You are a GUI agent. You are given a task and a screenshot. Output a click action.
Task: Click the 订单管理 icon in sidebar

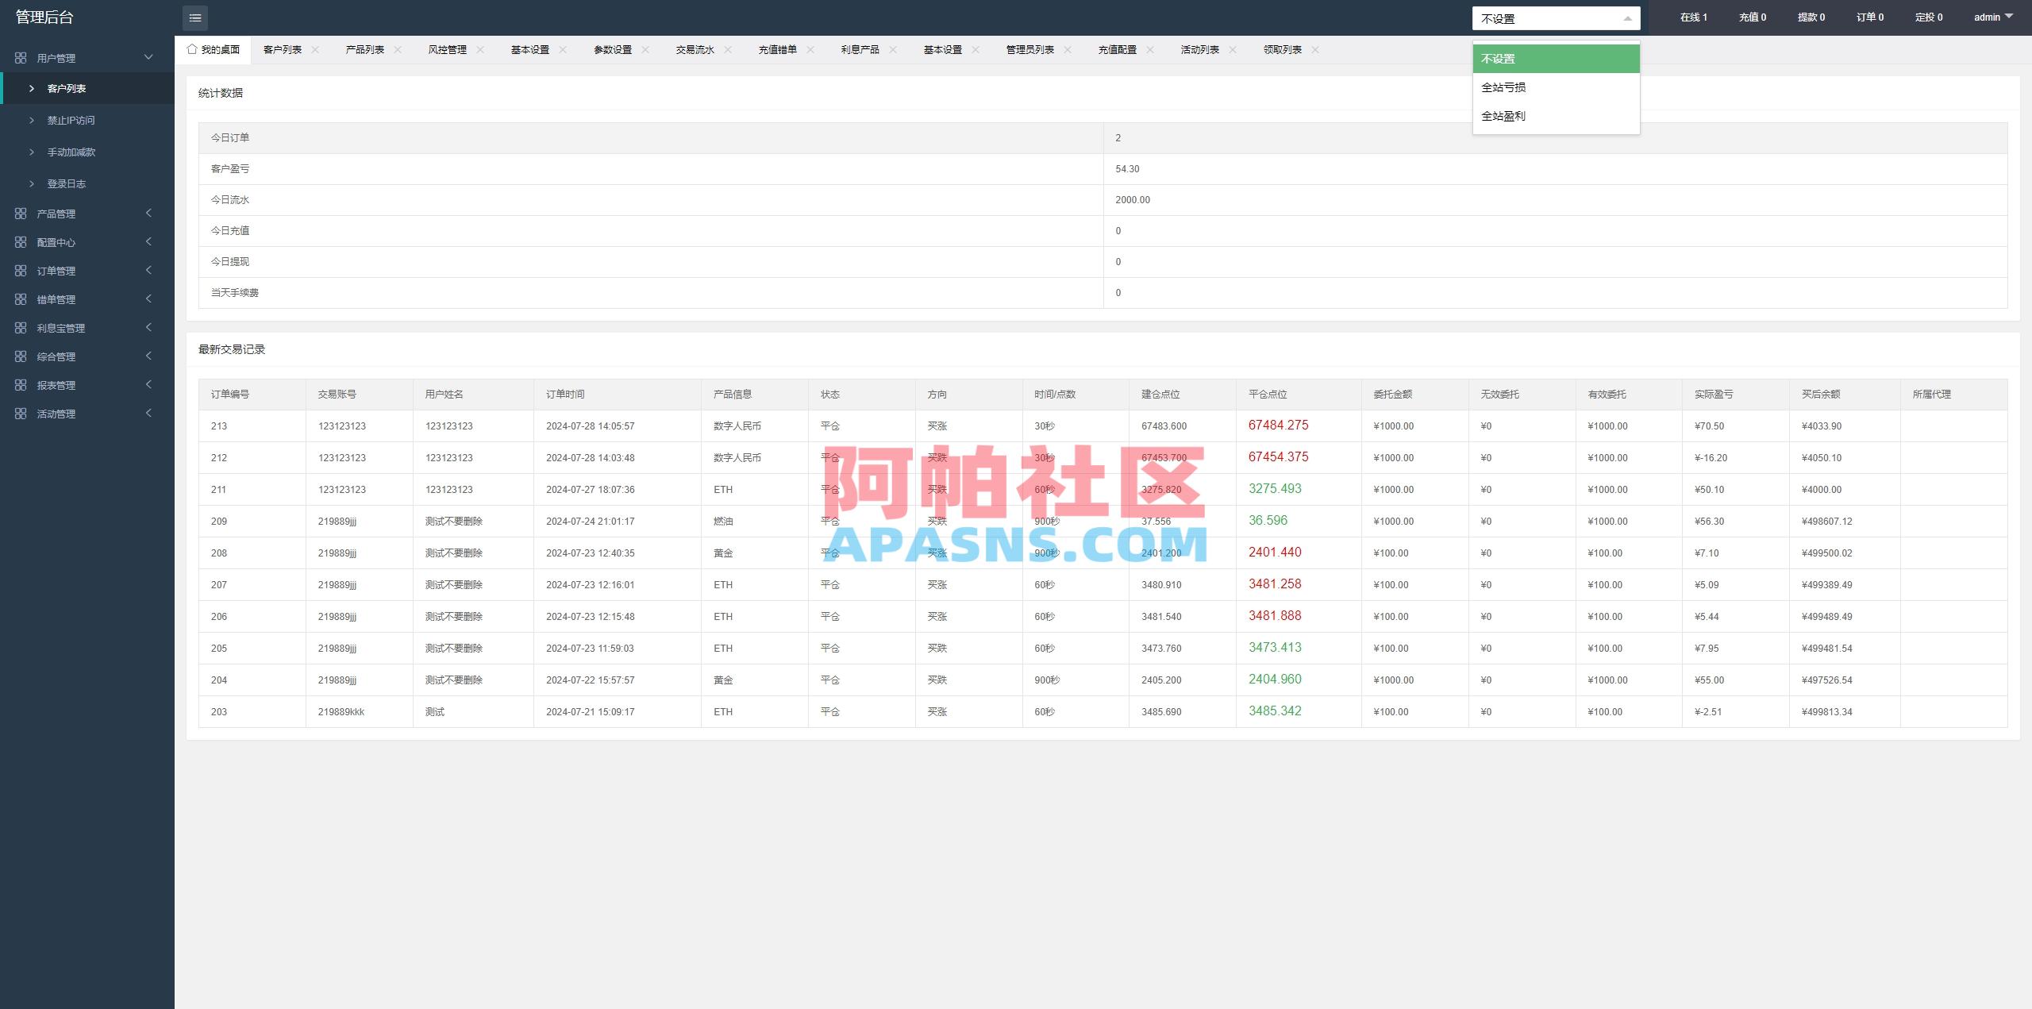coord(21,270)
